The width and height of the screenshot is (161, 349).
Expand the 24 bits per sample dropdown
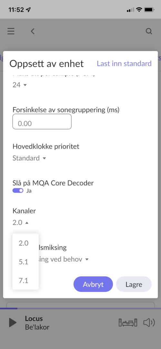point(20,85)
